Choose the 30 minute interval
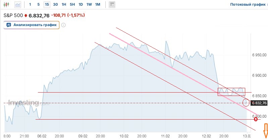 [x=55, y=5]
